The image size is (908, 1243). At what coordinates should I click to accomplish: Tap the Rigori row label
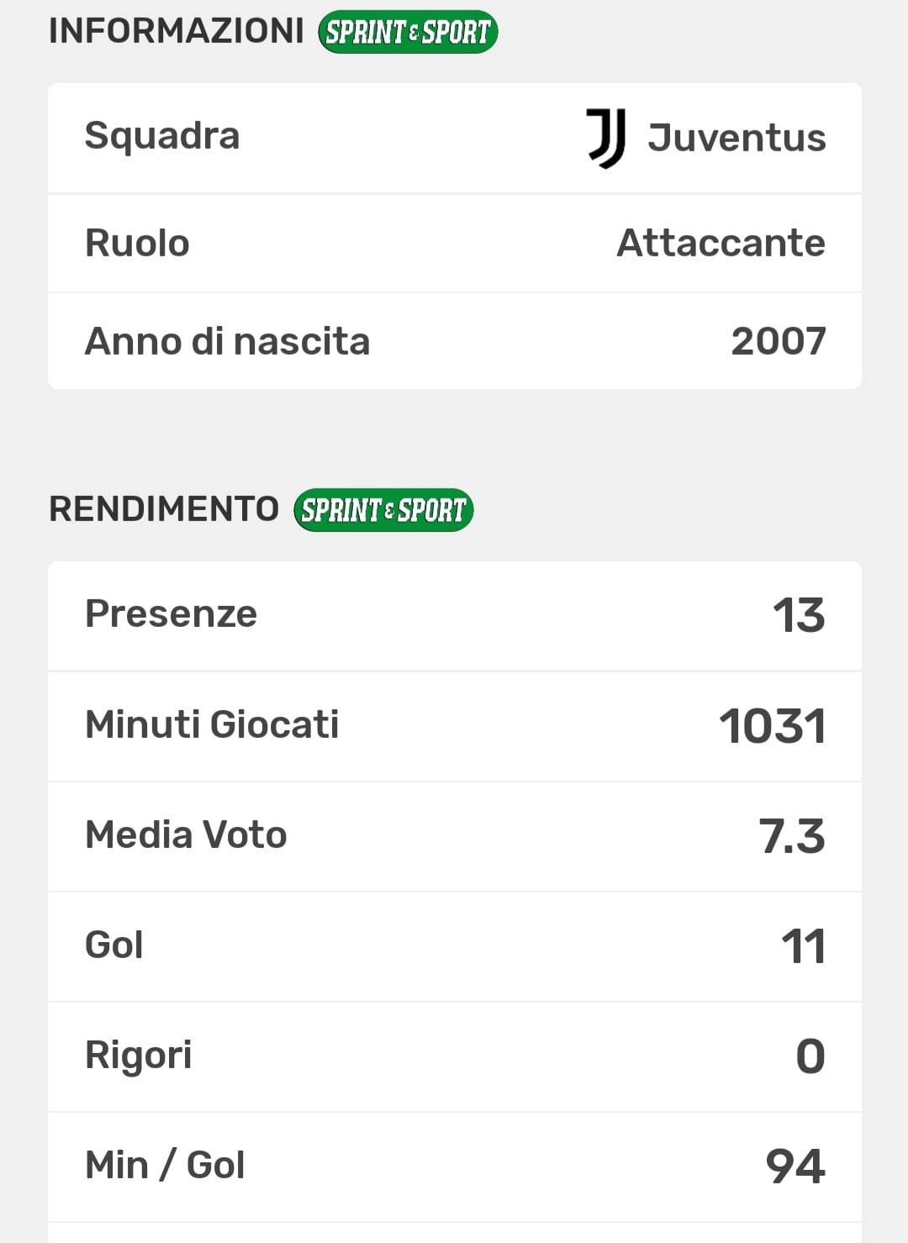139,1056
